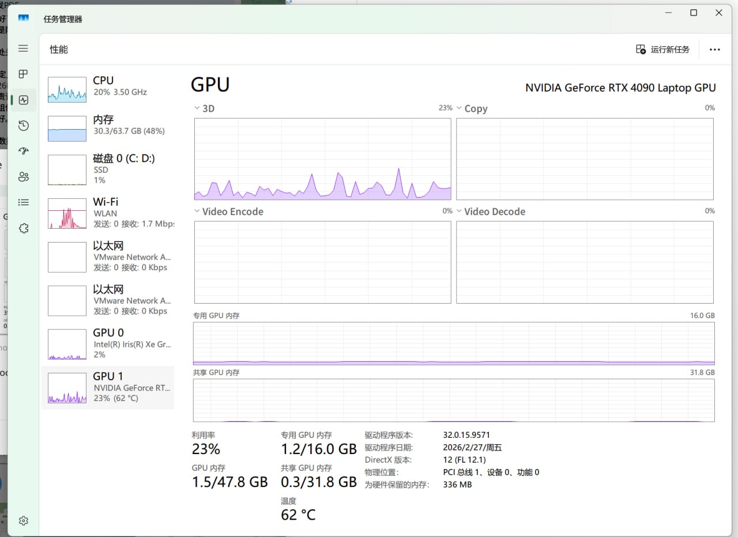738x537 pixels.
Task: Select the GPU 0 Intel Iris Xe entry
Action: (x=108, y=344)
